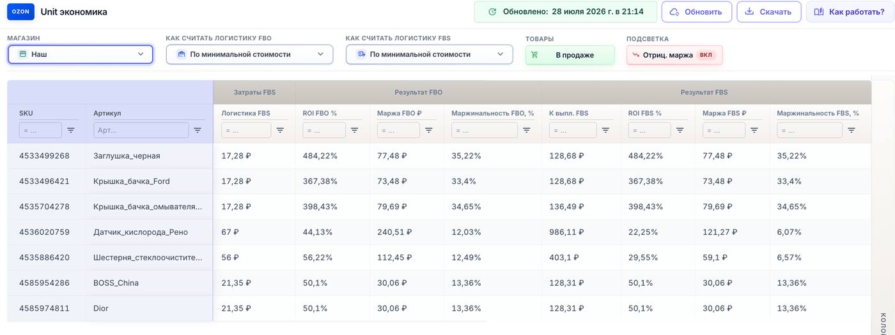Click the Результат FBO group header

tap(418, 93)
